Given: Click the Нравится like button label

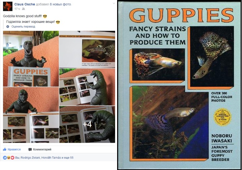Looking at the screenshot, I should 14,150.
